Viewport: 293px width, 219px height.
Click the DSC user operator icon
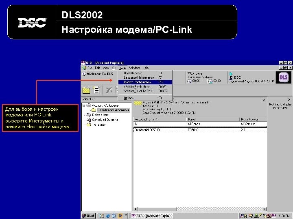click(231, 77)
